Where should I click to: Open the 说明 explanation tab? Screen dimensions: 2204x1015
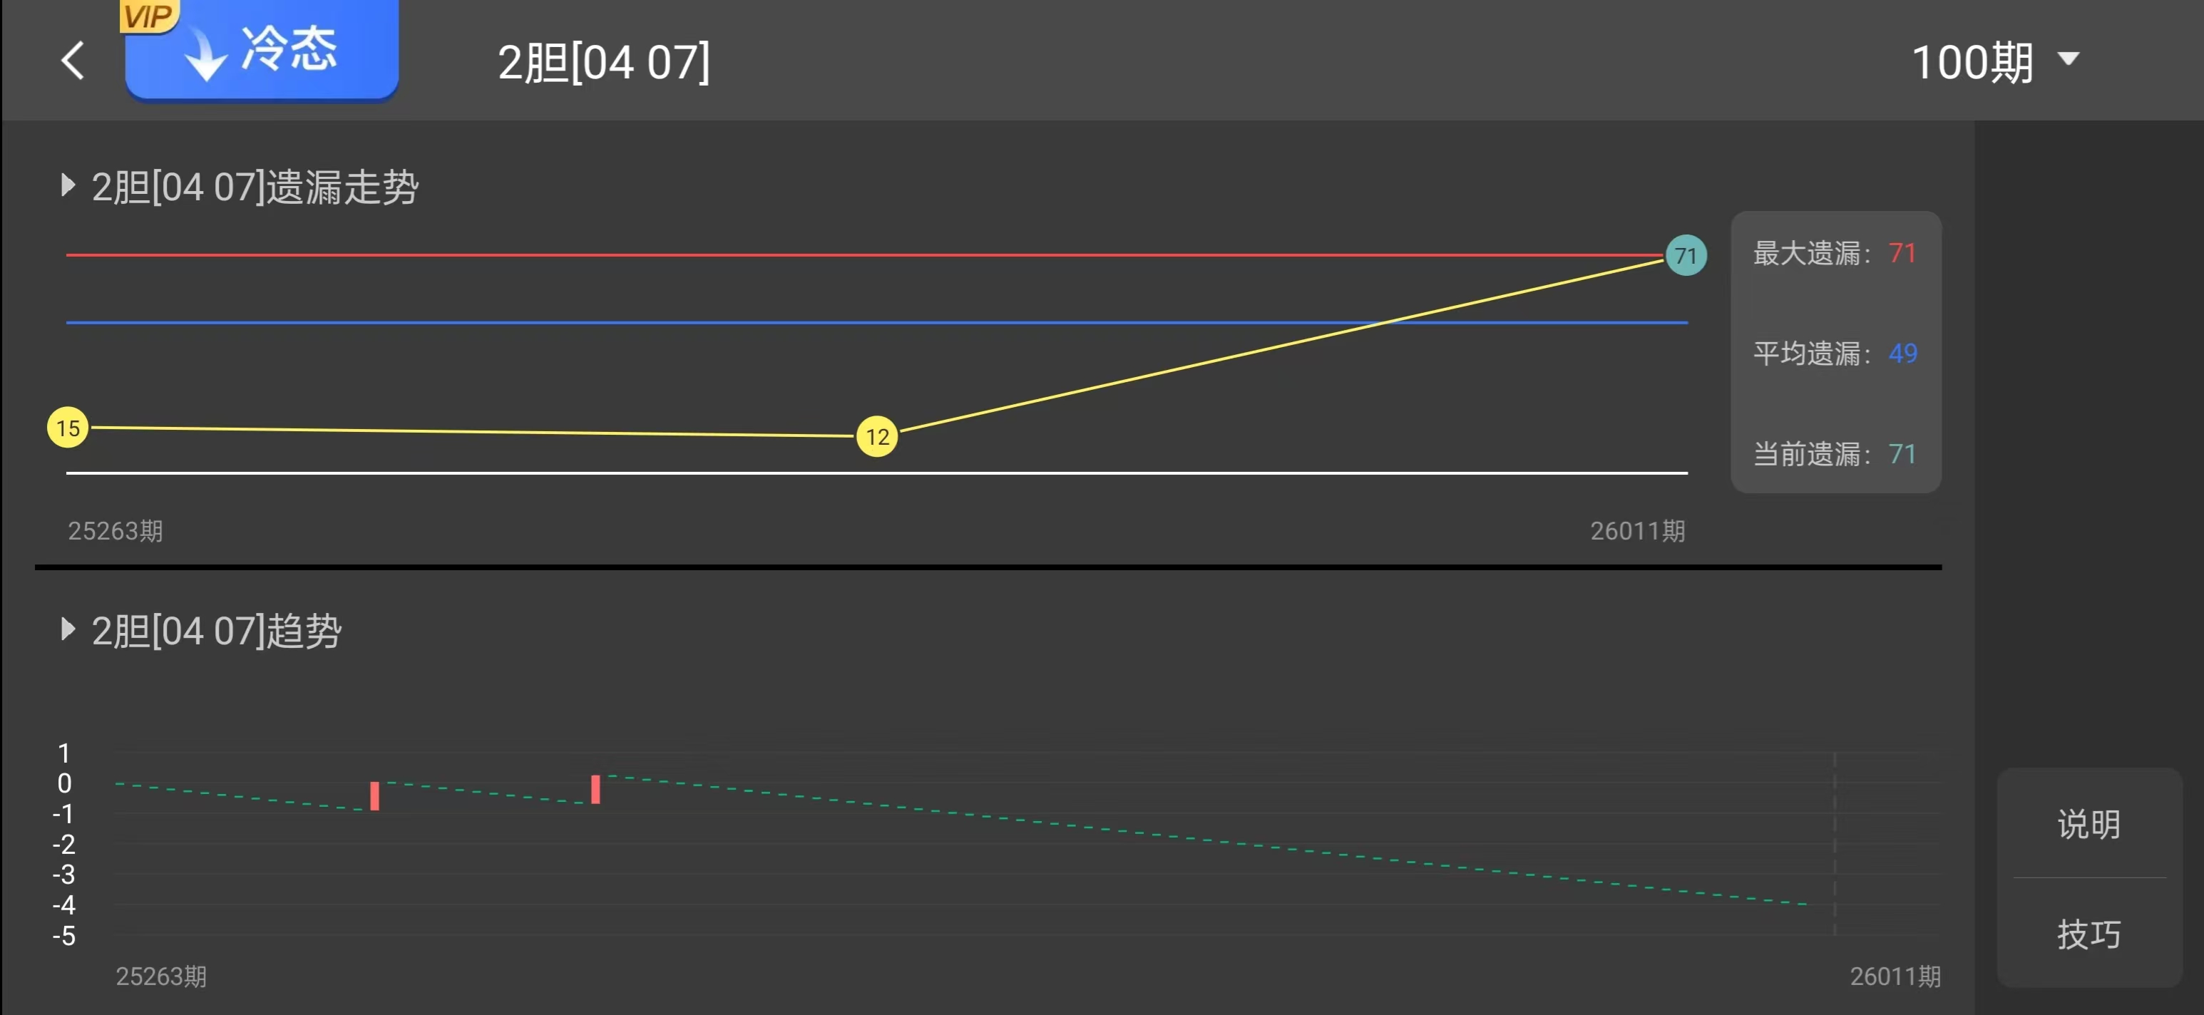coord(2088,824)
